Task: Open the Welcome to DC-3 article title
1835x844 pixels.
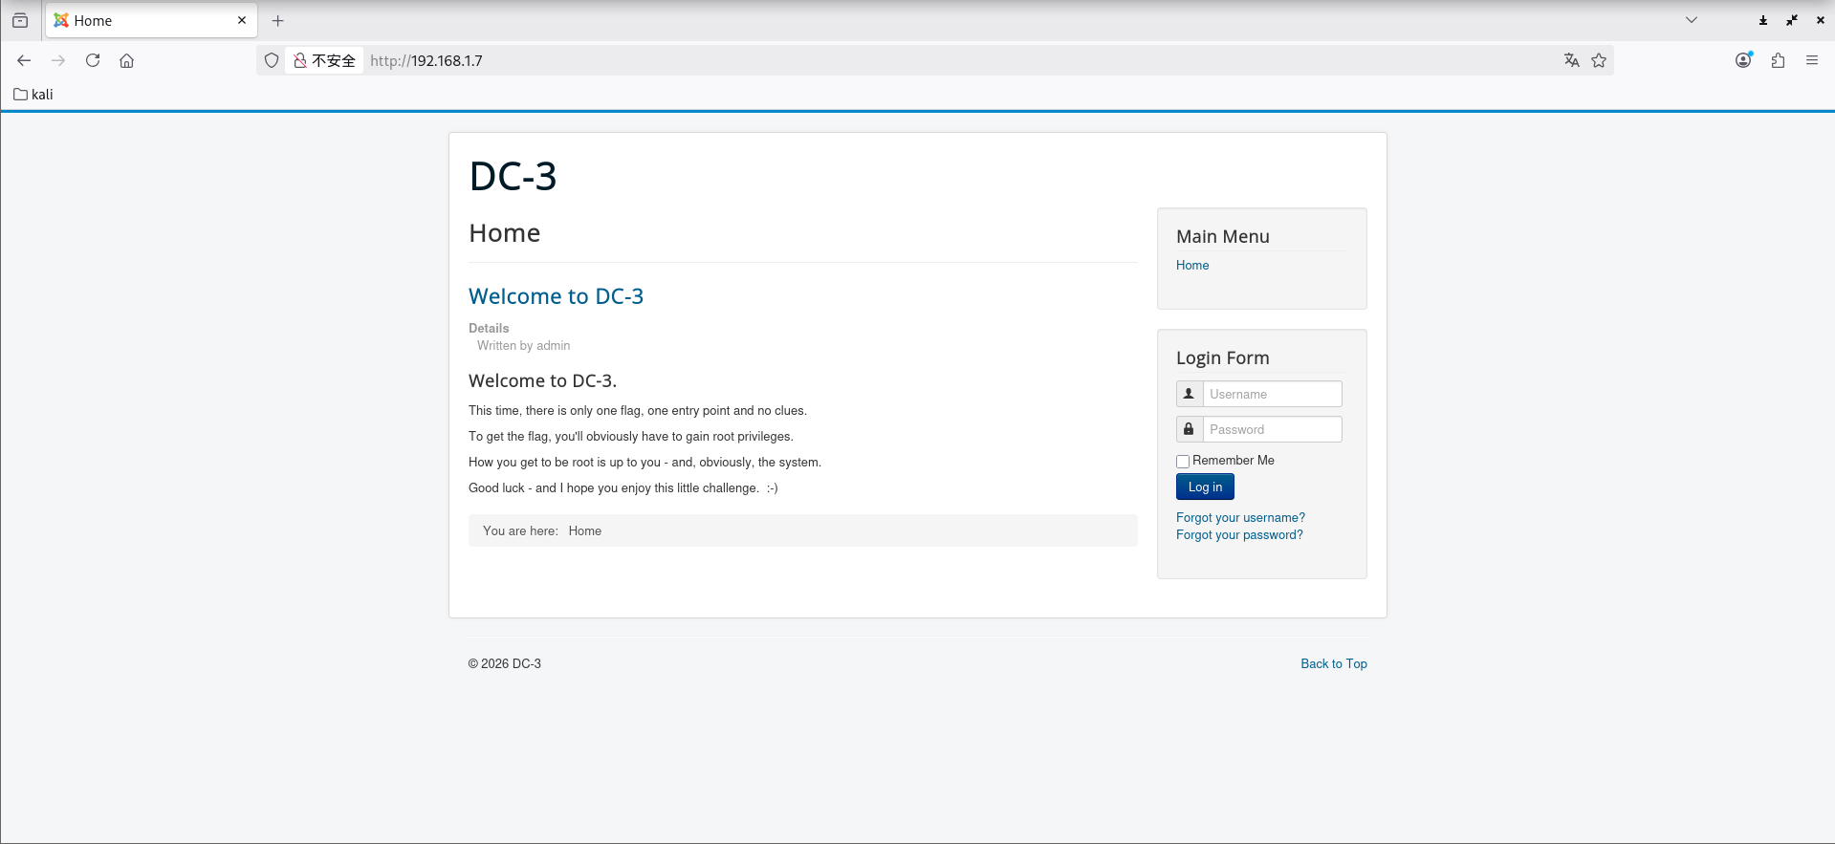Action: coord(556,296)
